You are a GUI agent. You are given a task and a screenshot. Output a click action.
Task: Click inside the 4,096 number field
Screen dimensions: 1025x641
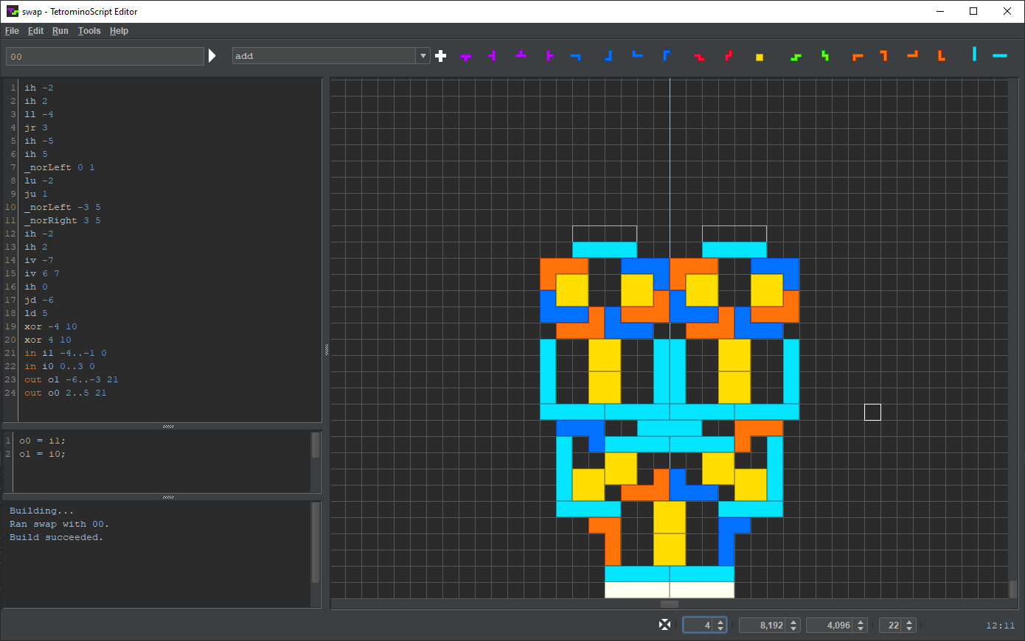pyautogui.click(x=830, y=626)
